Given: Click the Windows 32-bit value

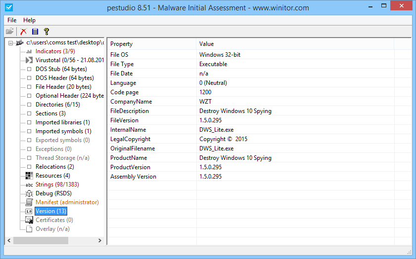Looking at the screenshot, I should click(x=220, y=55).
